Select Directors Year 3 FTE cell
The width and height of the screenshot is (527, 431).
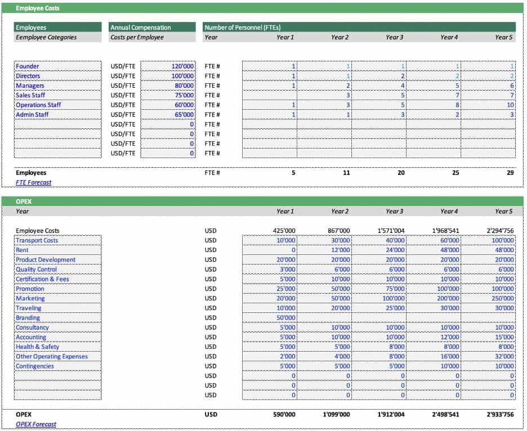[x=379, y=76]
